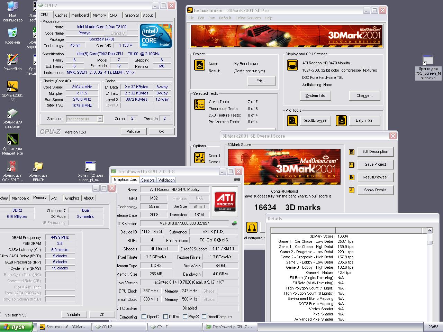Click the GPU-Z screenshot camera icon

point(237,179)
